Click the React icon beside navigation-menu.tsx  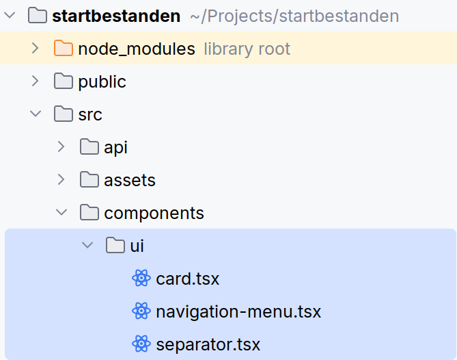tap(141, 311)
